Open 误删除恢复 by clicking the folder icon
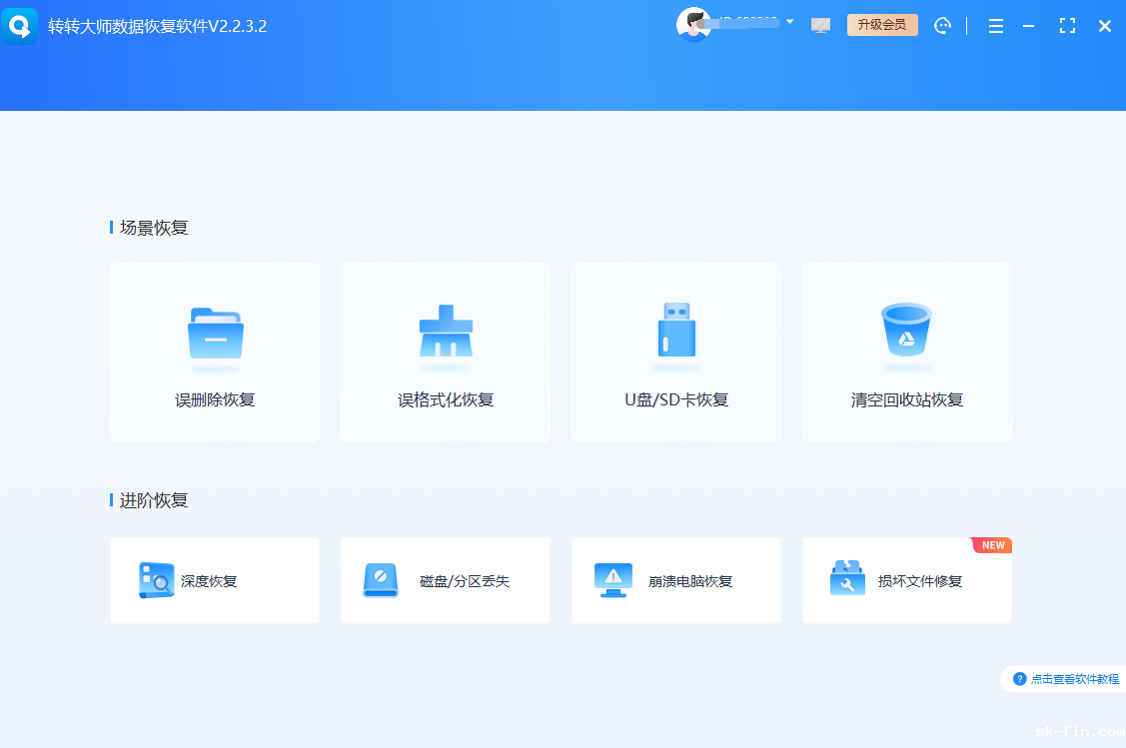 click(x=214, y=335)
